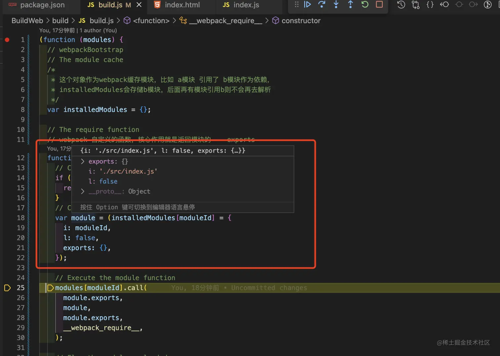Click 'var module' declaration on line 18
Viewport: 500px width, 356px height.
point(75,218)
